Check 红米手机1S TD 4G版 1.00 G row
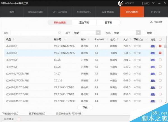The image size is (168, 122). coord(160,101)
